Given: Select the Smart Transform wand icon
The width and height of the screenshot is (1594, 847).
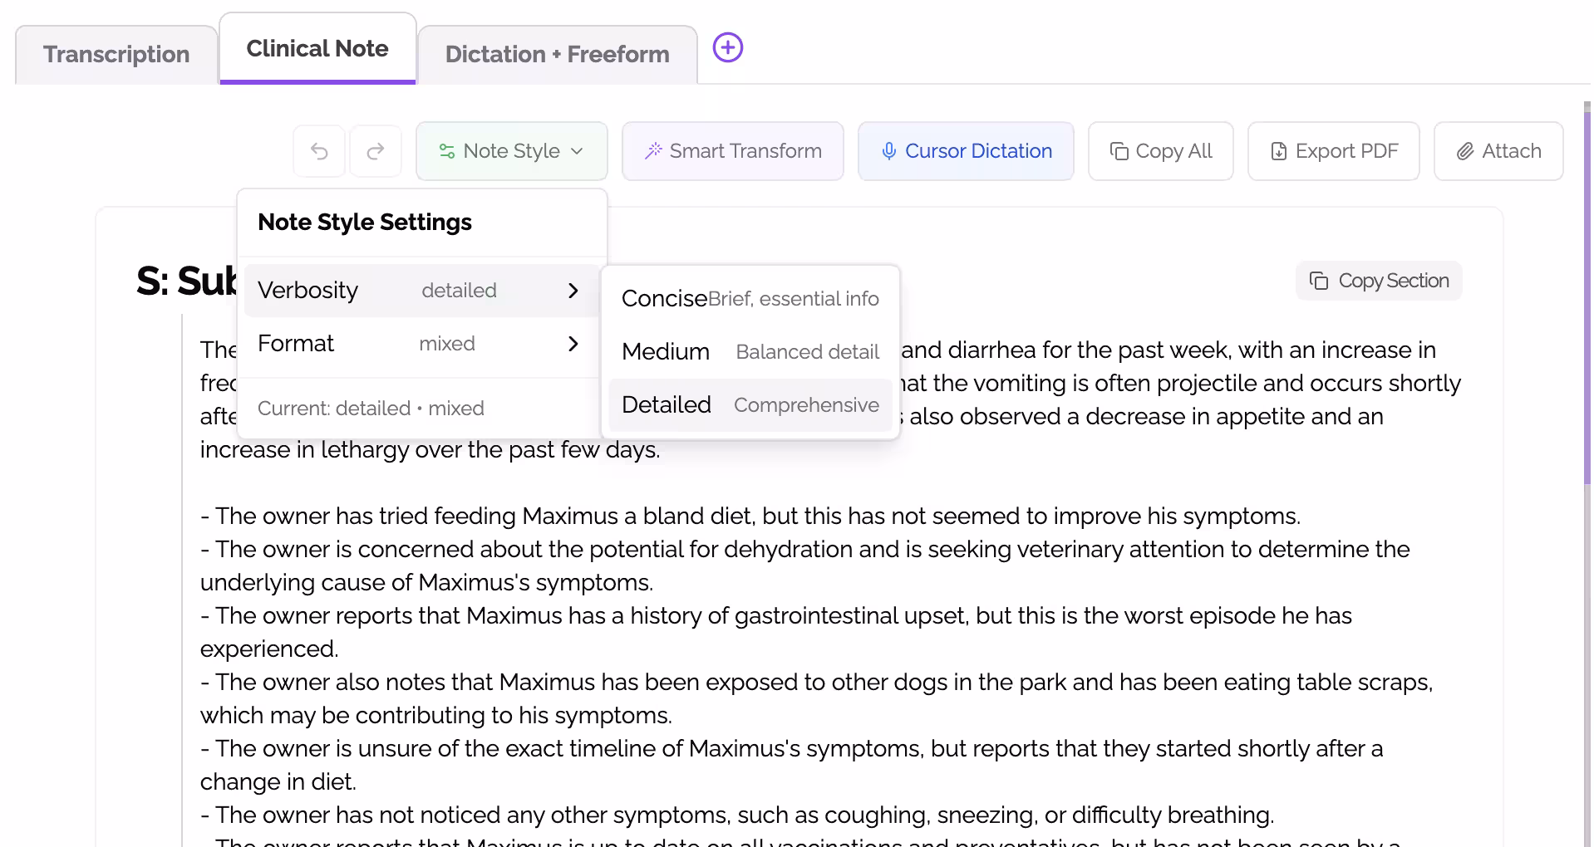Looking at the screenshot, I should 655,151.
